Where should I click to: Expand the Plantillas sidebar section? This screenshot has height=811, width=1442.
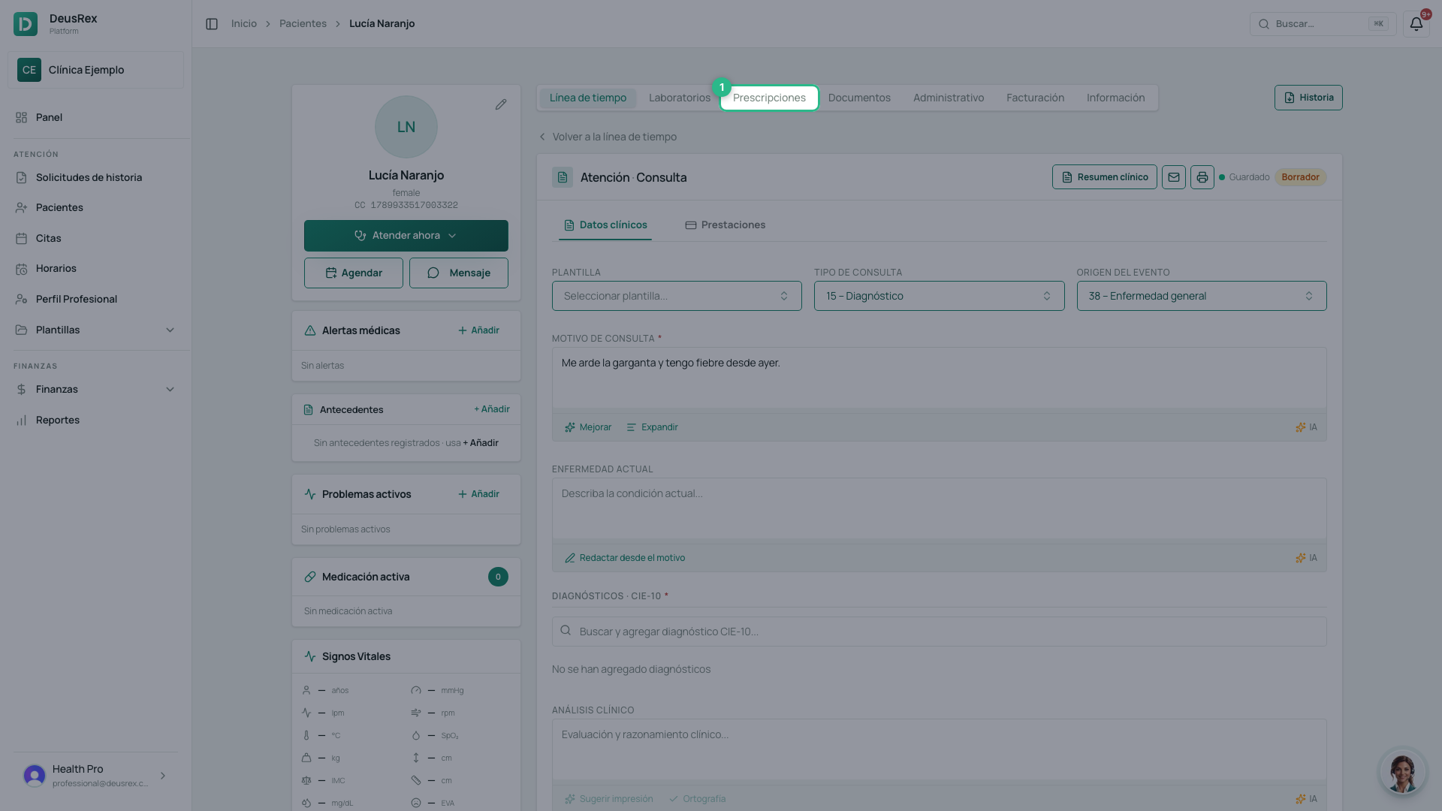[x=95, y=330]
